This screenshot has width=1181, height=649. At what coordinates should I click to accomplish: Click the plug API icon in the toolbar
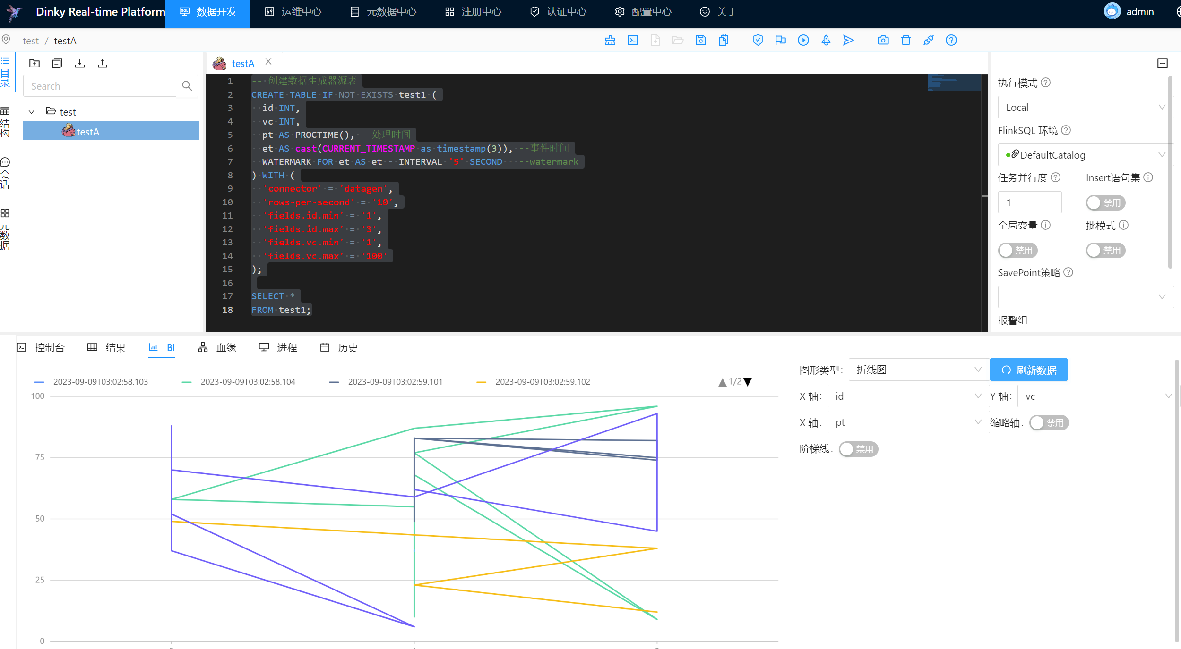pos(929,41)
